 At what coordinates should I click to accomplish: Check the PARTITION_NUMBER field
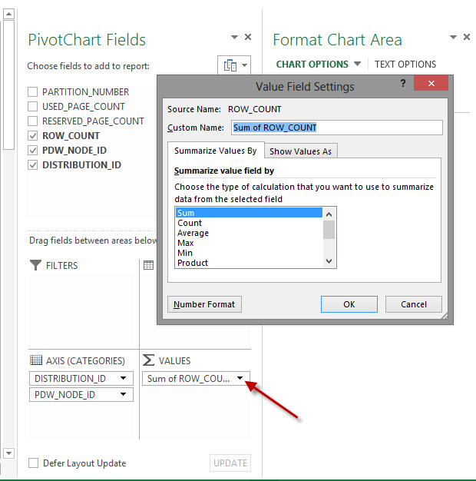pyautogui.click(x=32, y=91)
